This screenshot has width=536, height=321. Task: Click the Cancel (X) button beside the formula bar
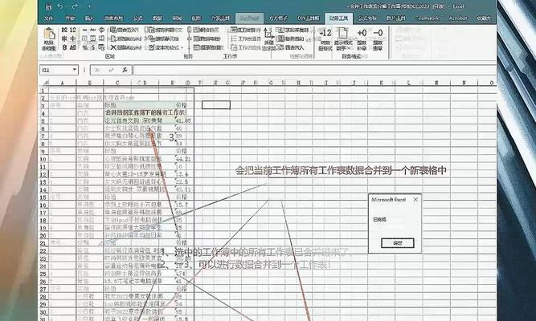point(97,70)
